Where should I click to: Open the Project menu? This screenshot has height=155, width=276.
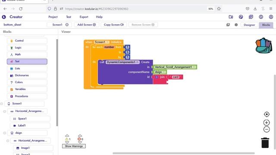[53, 17]
